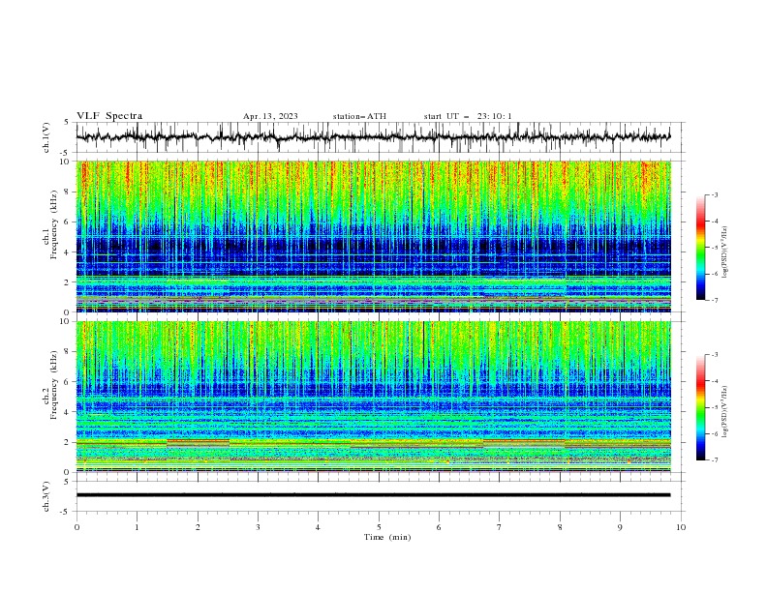Click the ch.1 spectrogram plot
Screen dimensions: 767x592
[x=373, y=236]
